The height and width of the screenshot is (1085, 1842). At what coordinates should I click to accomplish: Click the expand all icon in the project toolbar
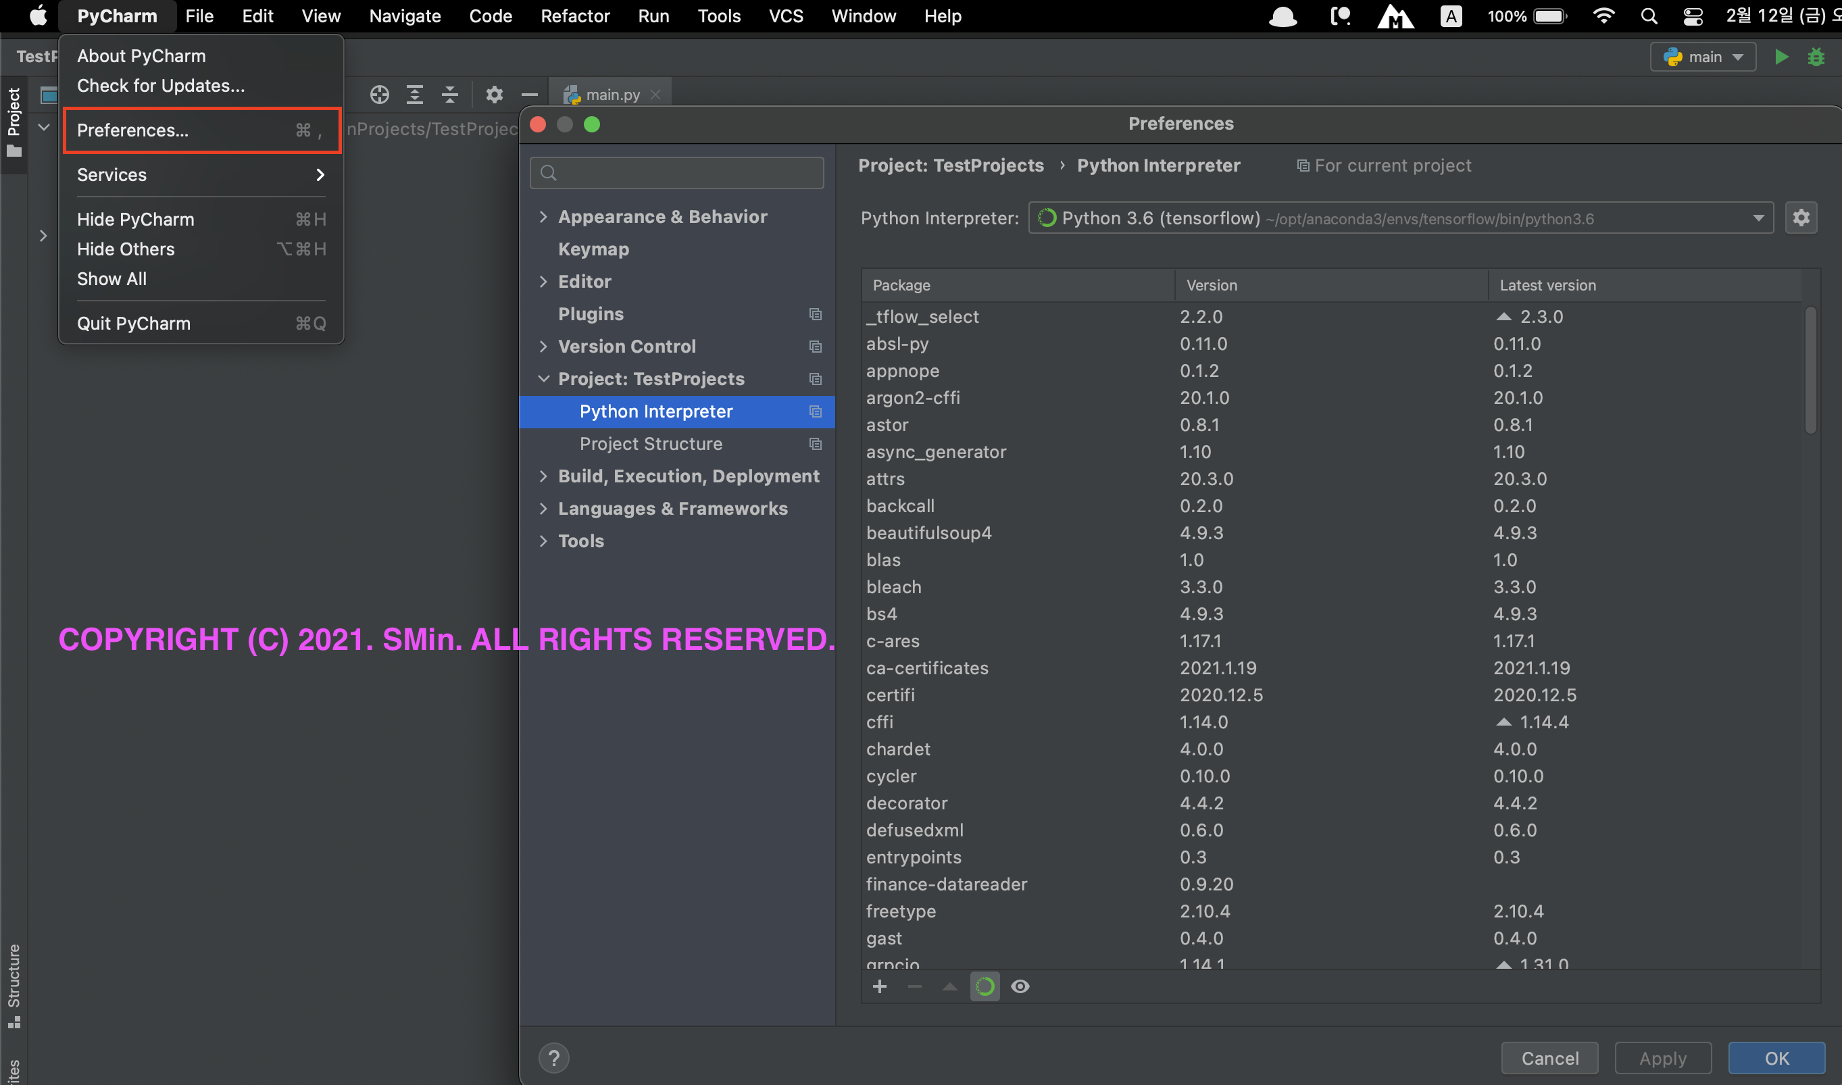click(415, 95)
